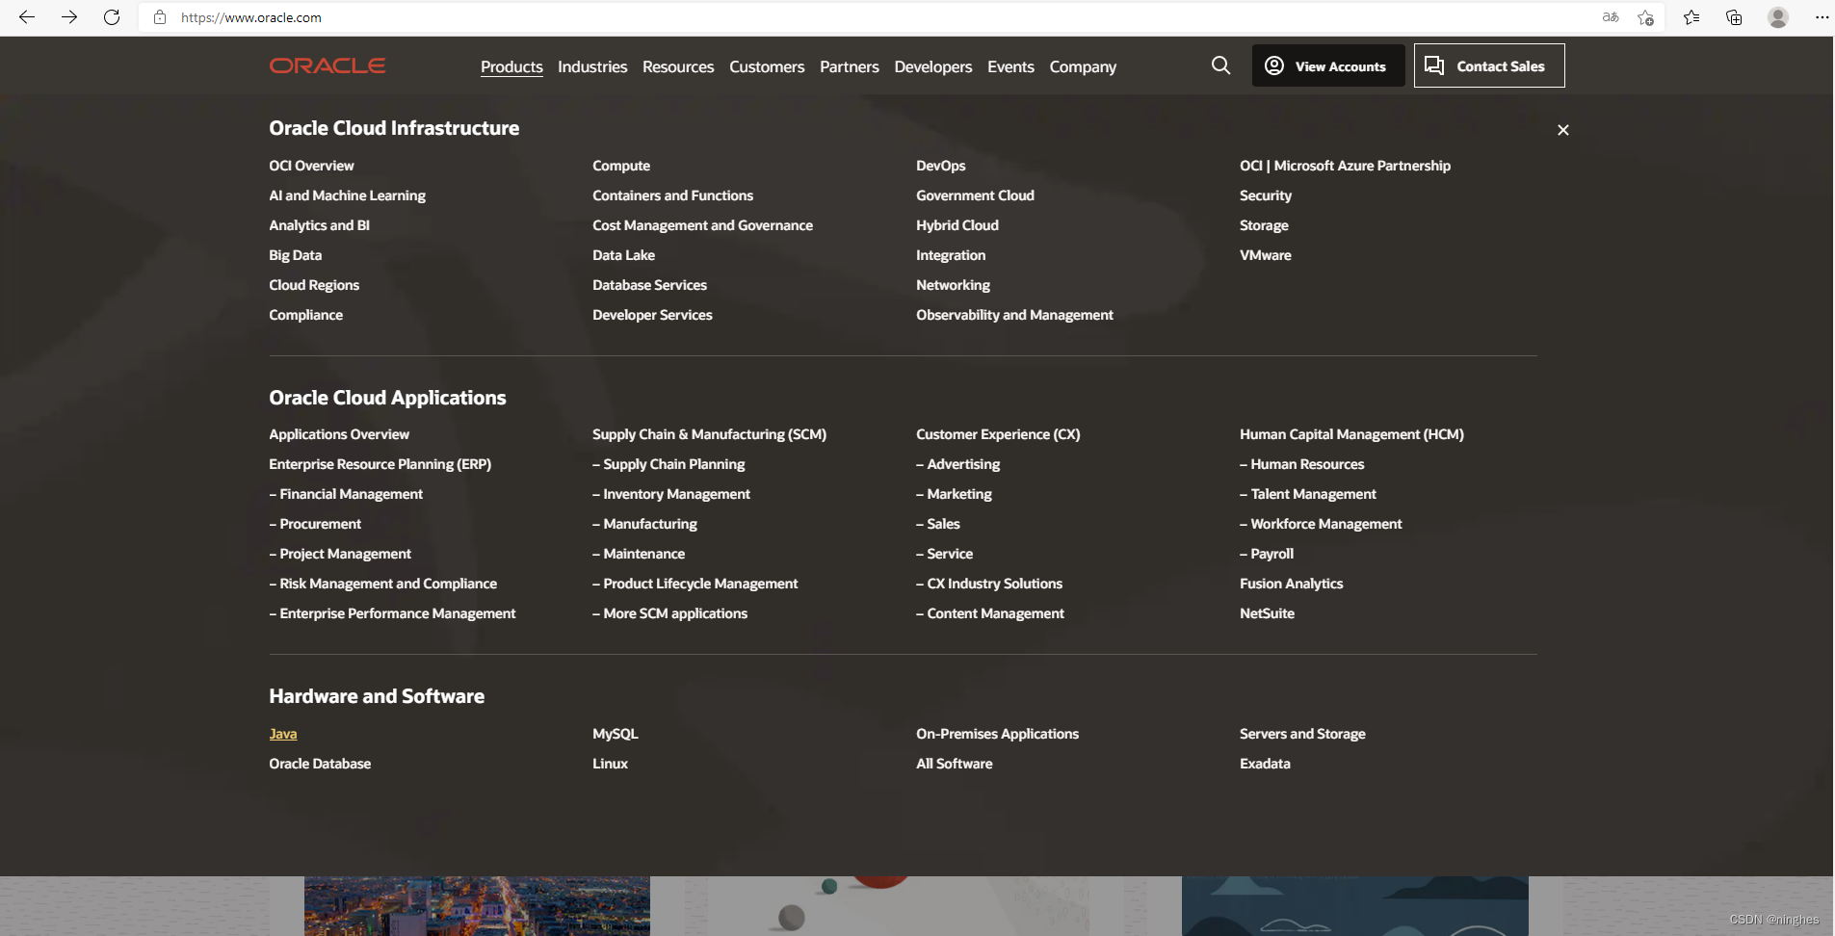
Task: Open the highlighted Java link
Action: point(282,734)
